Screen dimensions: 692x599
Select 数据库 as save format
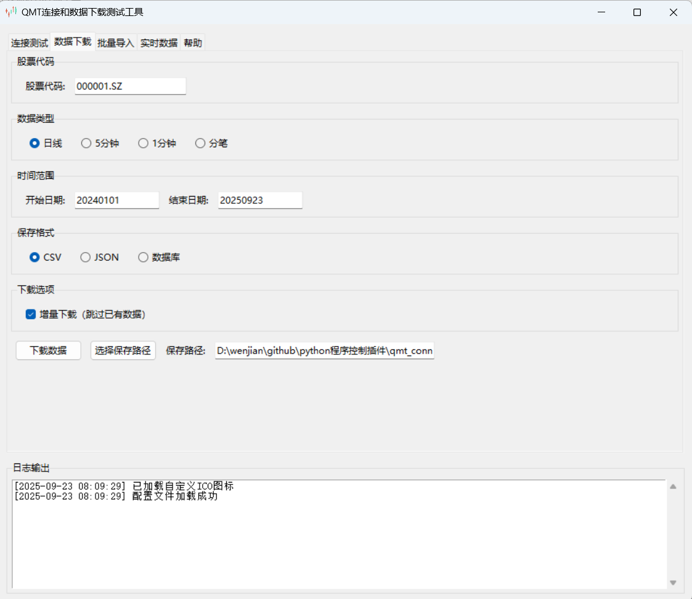pyautogui.click(x=143, y=258)
